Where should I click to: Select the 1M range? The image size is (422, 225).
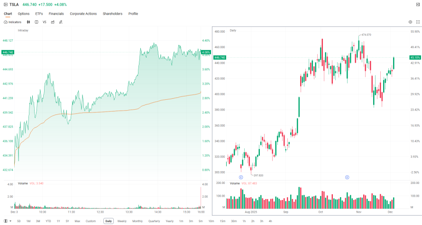pos(28,221)
